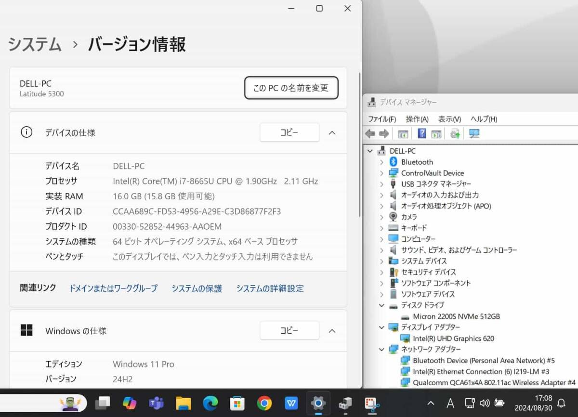Screen dimensions: 578x417
Task: Click the device ID starting with CCAA689C
Action: (x=197, y=211)
